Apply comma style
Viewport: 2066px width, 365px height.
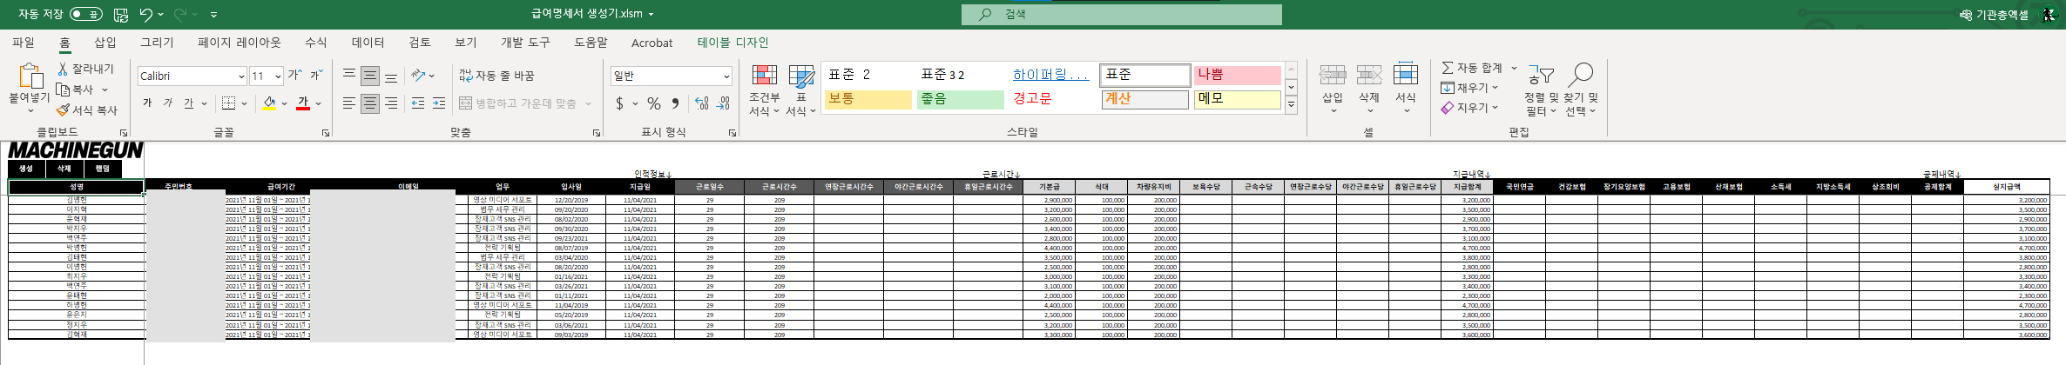(x=676, y=103)
